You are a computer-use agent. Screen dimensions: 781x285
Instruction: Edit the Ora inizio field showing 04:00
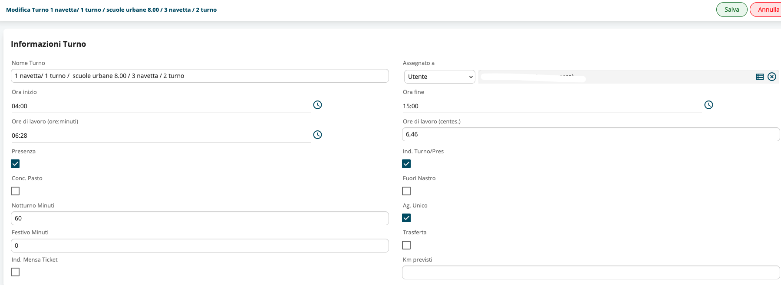click(x=161, y=106)
